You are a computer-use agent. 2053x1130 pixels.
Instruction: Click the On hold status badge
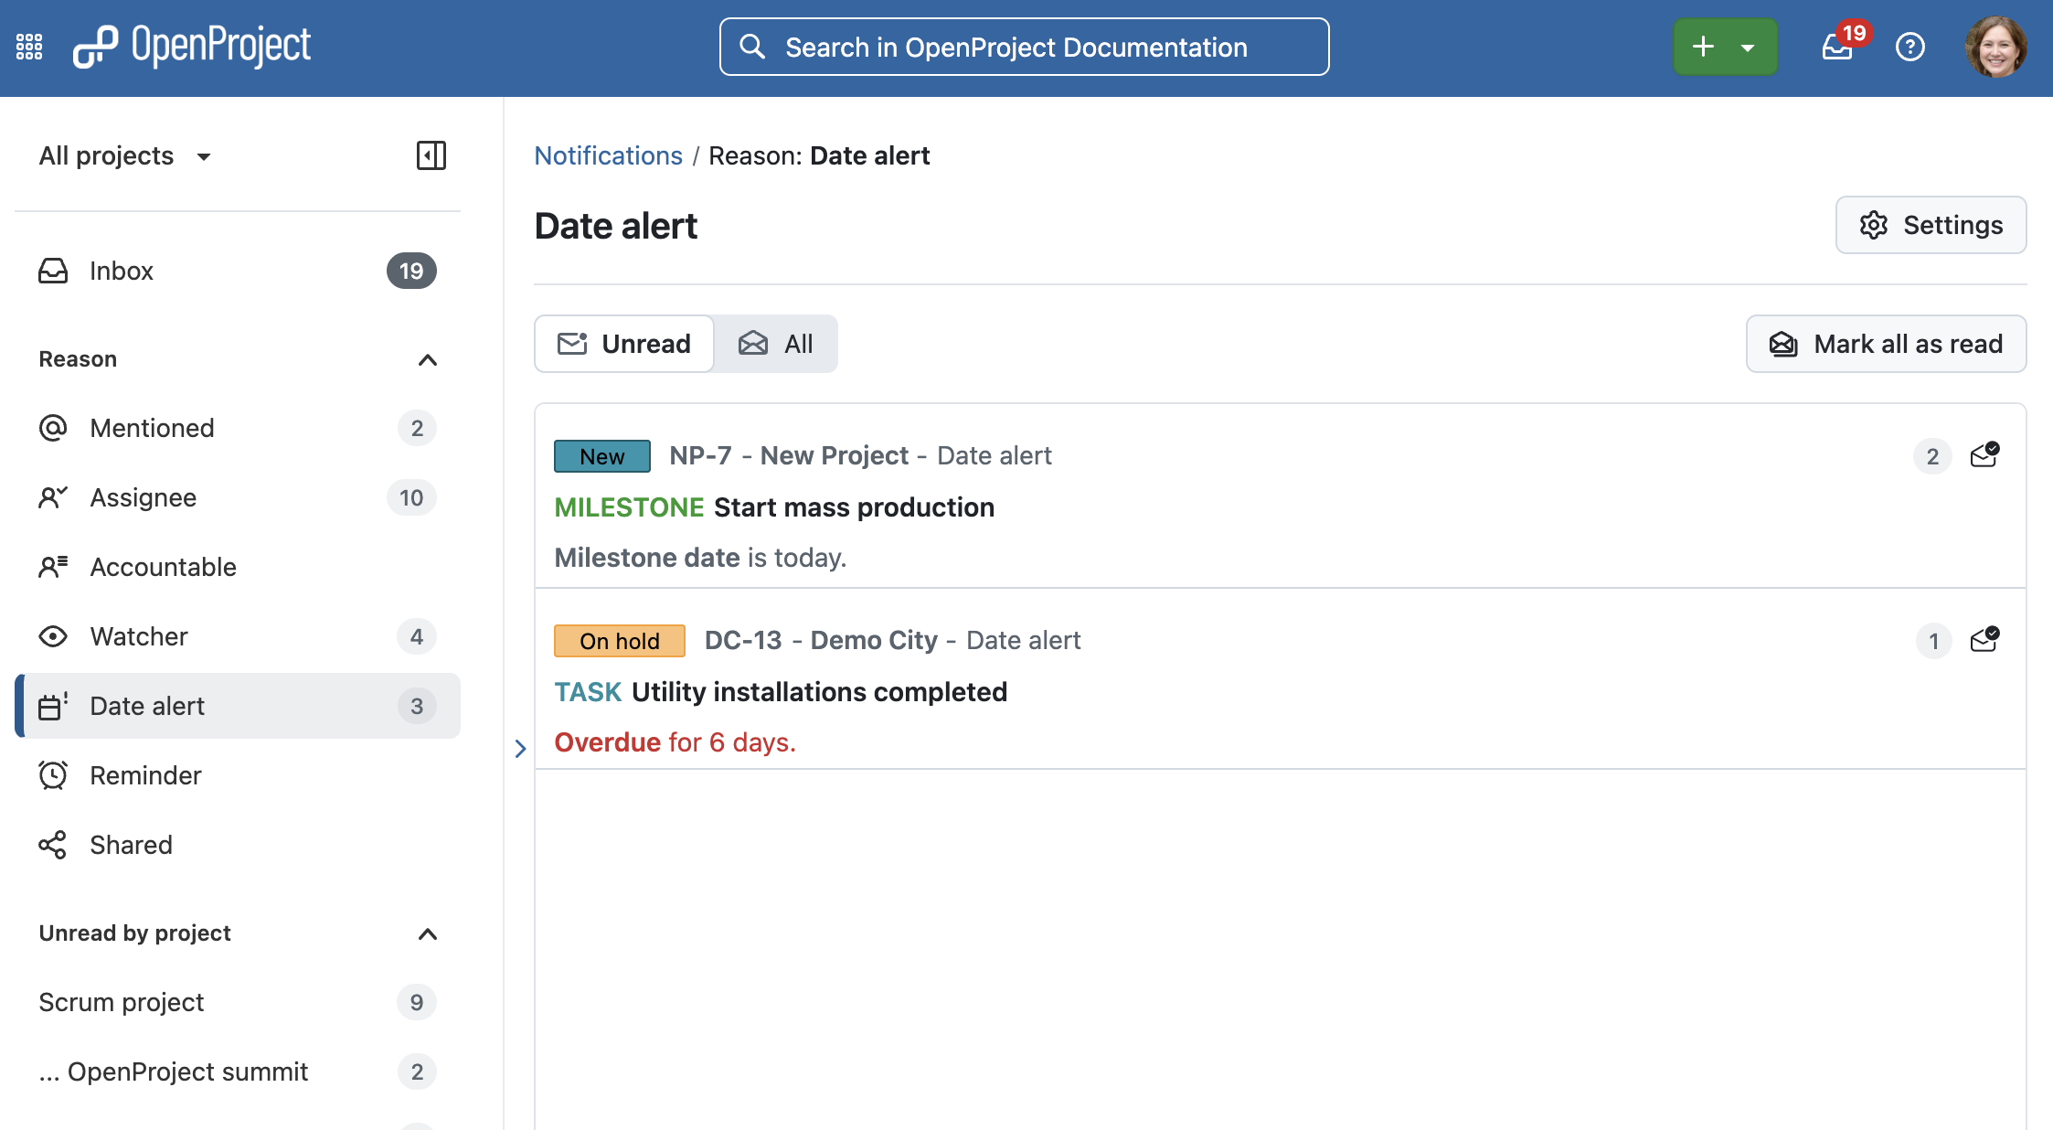620,641
